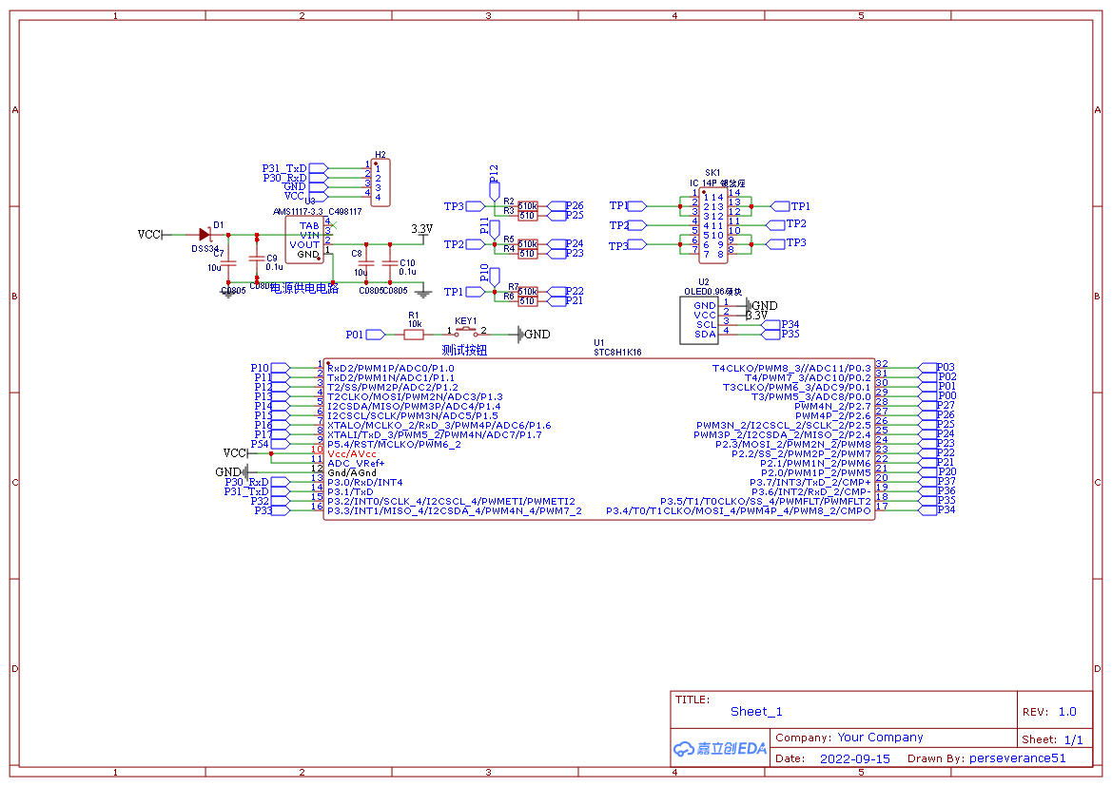Select the R6 510 resistor symbol

click(x=527, y=300)
